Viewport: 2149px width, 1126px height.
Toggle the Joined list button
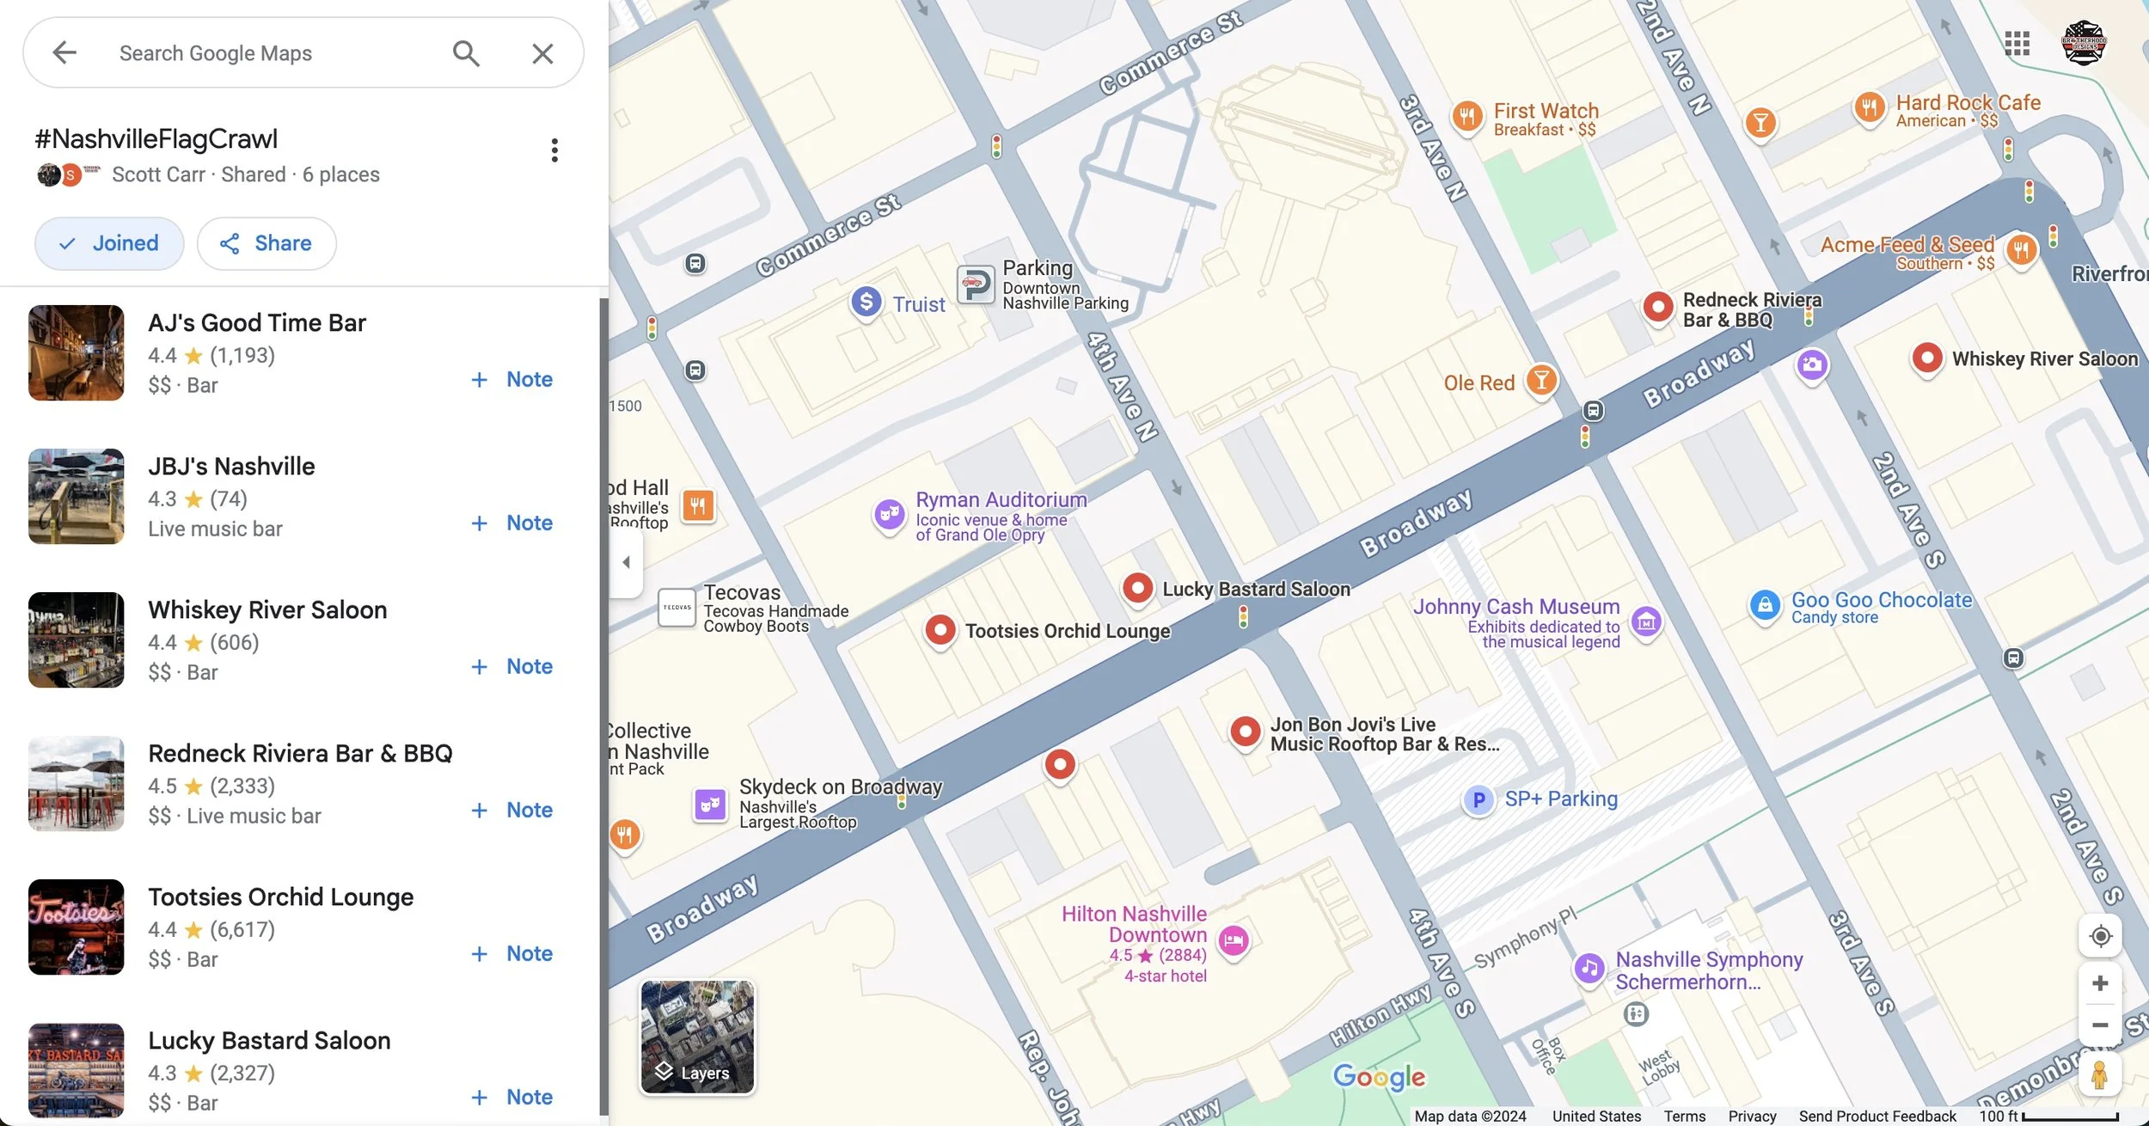(109, 243)
